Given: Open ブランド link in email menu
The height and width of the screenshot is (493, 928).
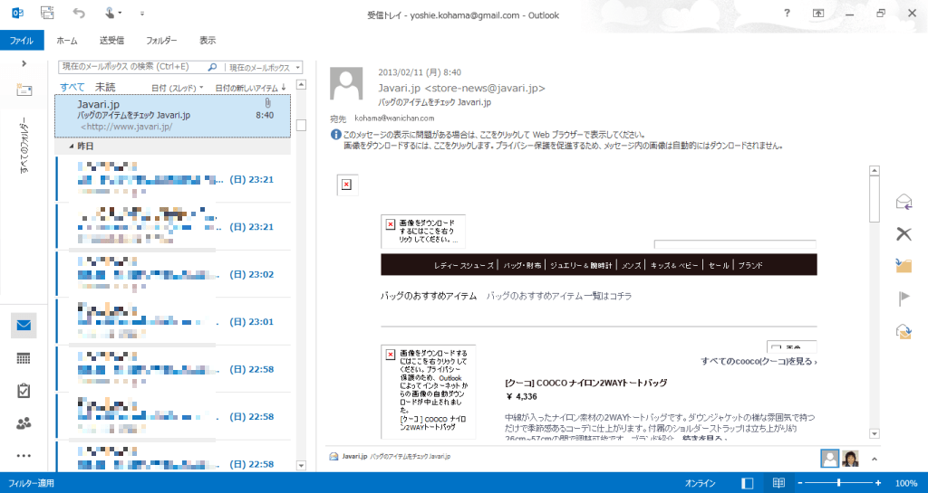Looking at the screenshot, I should 749,265.
